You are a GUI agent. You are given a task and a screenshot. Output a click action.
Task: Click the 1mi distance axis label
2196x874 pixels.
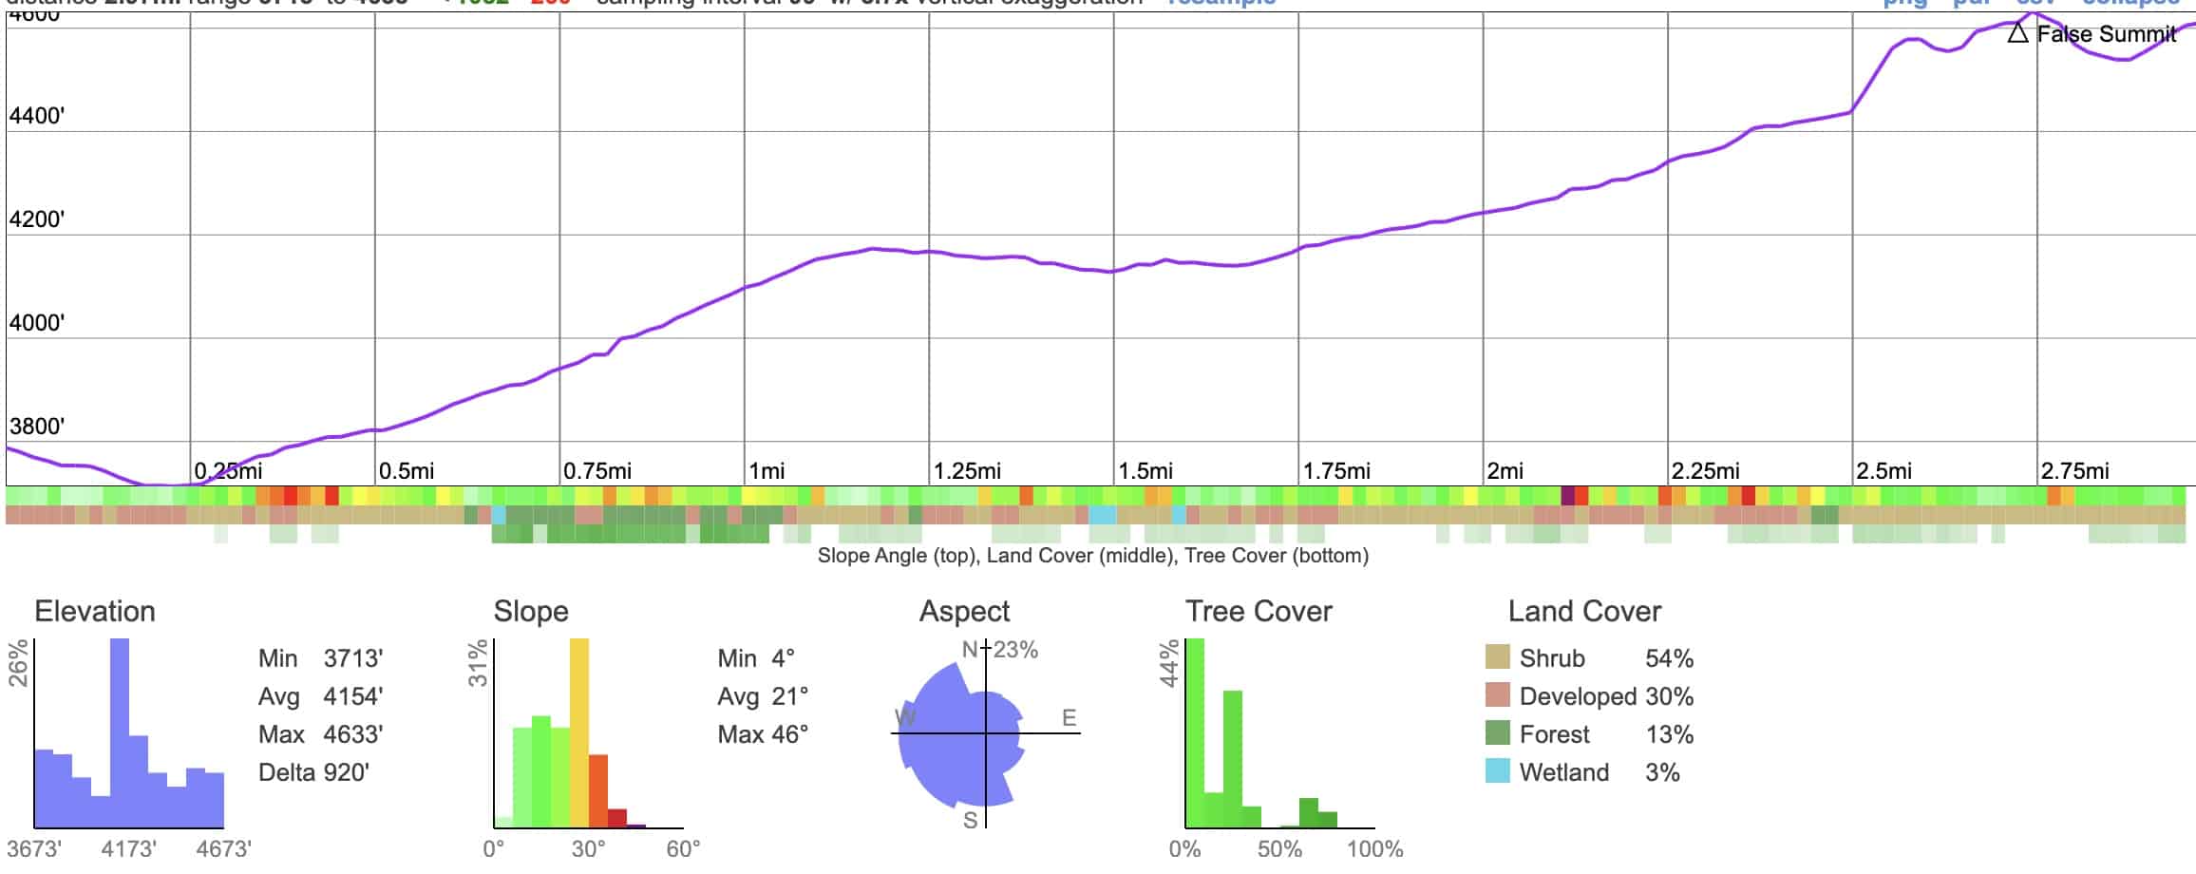[767, 471]
